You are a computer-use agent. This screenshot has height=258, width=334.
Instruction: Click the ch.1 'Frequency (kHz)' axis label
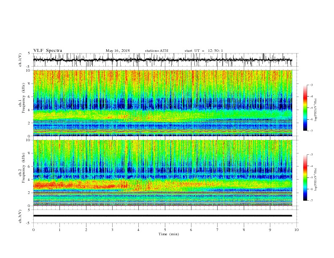tap(24, 98)
